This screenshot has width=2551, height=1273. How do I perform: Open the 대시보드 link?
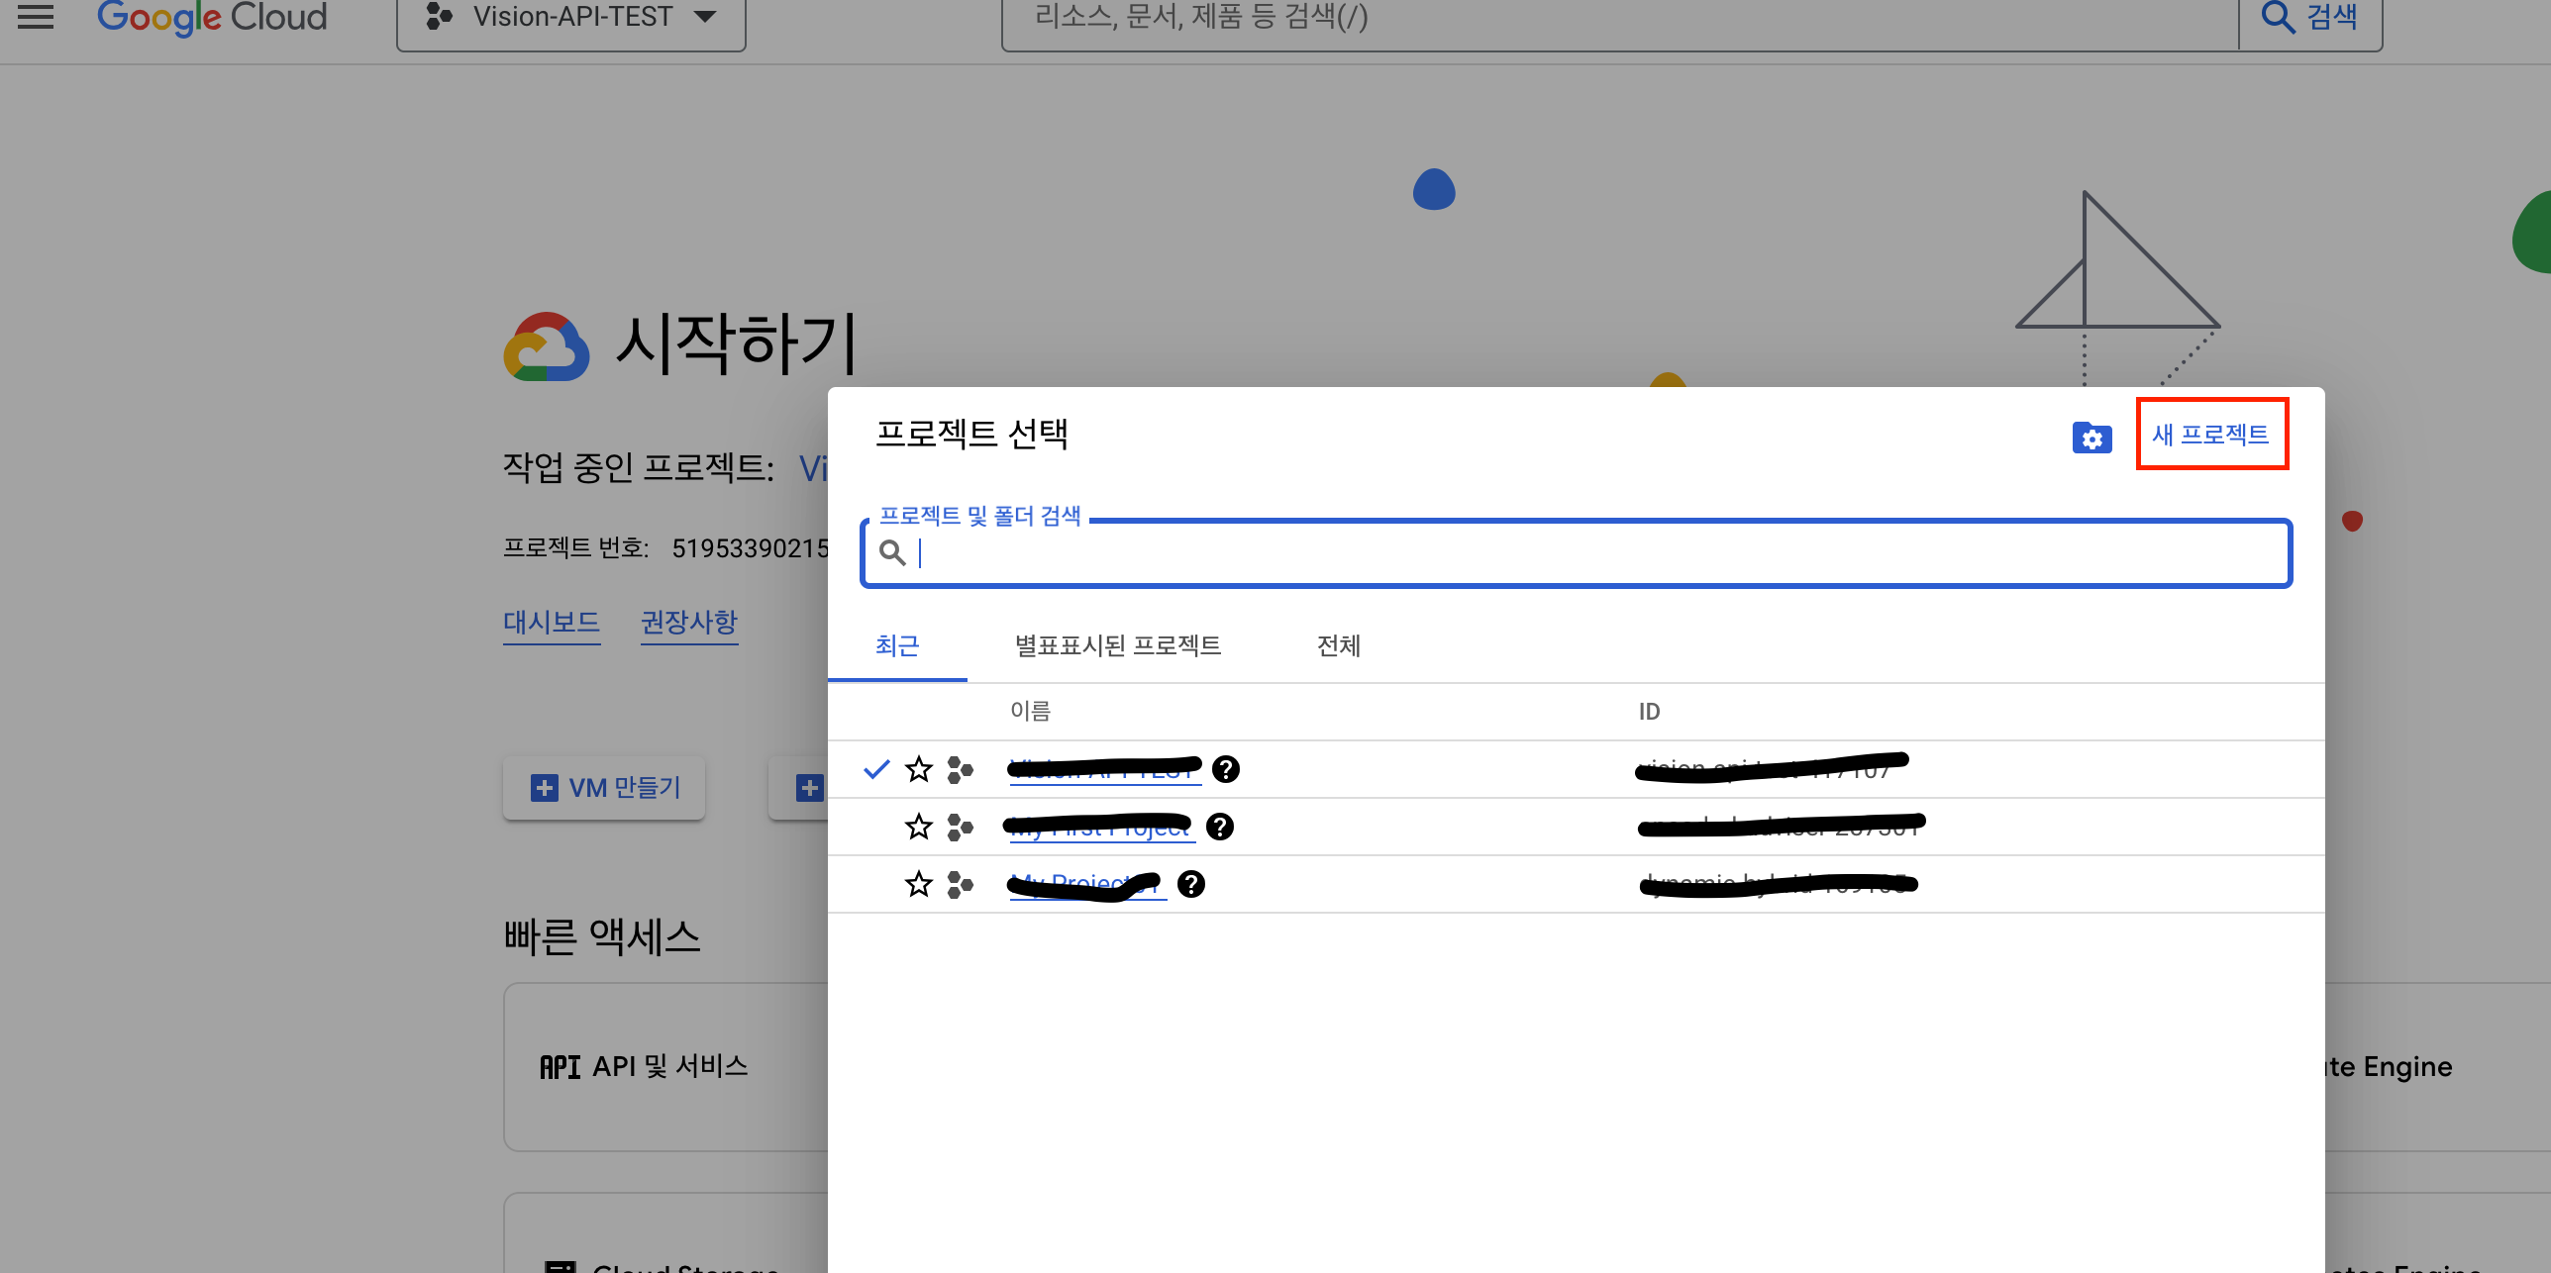click(x=552, y=623)
